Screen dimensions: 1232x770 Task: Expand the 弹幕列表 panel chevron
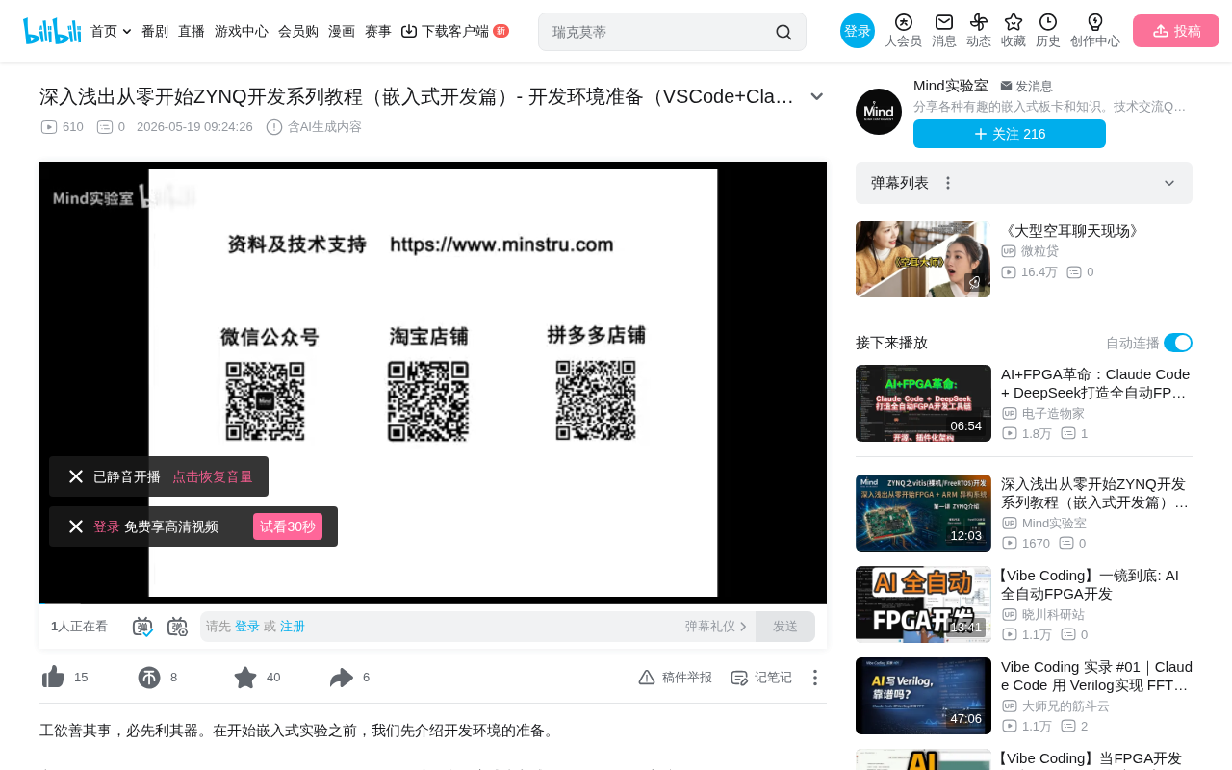coord(1169,183)
